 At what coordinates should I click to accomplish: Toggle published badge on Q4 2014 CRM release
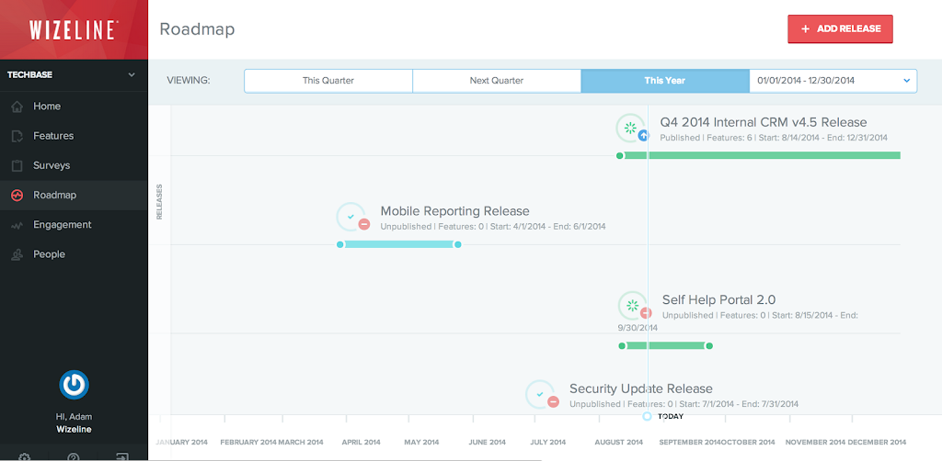pos(644,135)
